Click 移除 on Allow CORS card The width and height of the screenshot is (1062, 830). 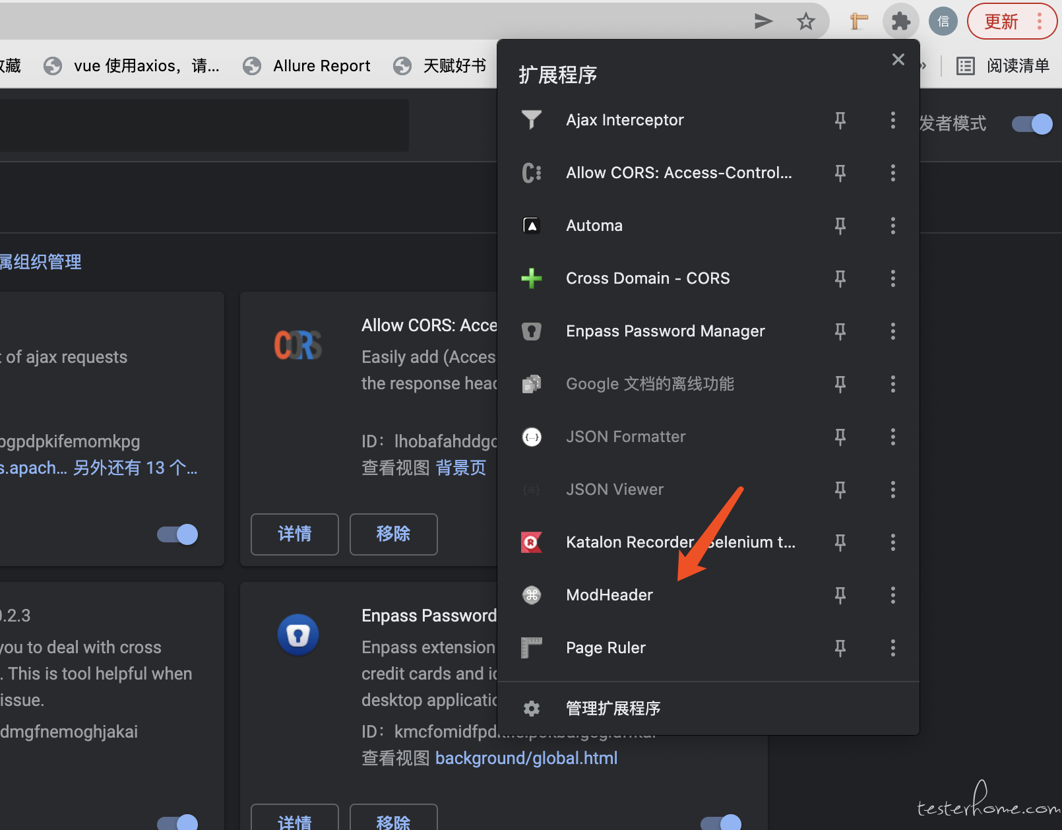[x=394, y=534]
